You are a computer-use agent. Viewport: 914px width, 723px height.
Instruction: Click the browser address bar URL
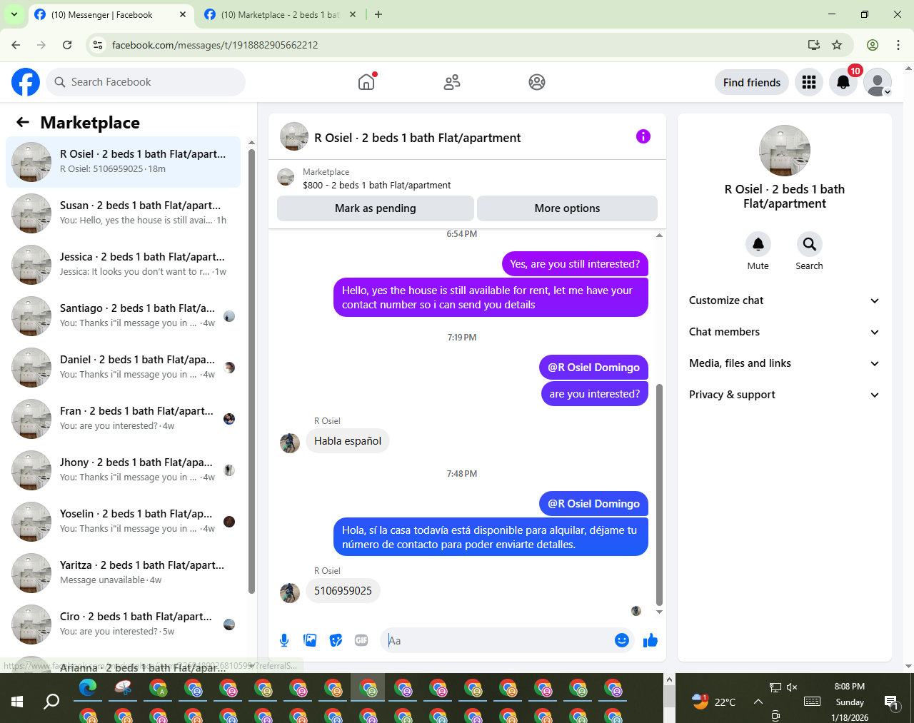tap(215, 45)
